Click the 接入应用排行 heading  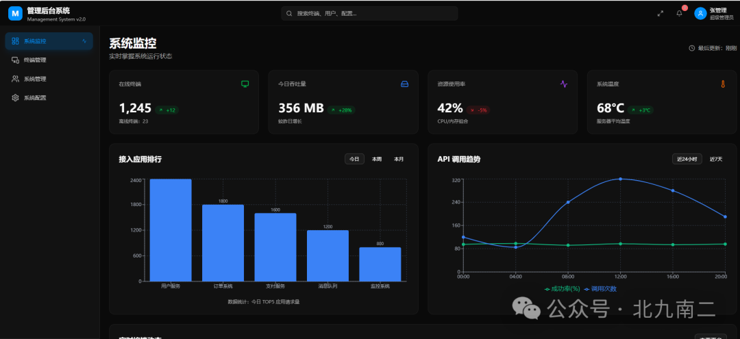[x=140, y=160]
